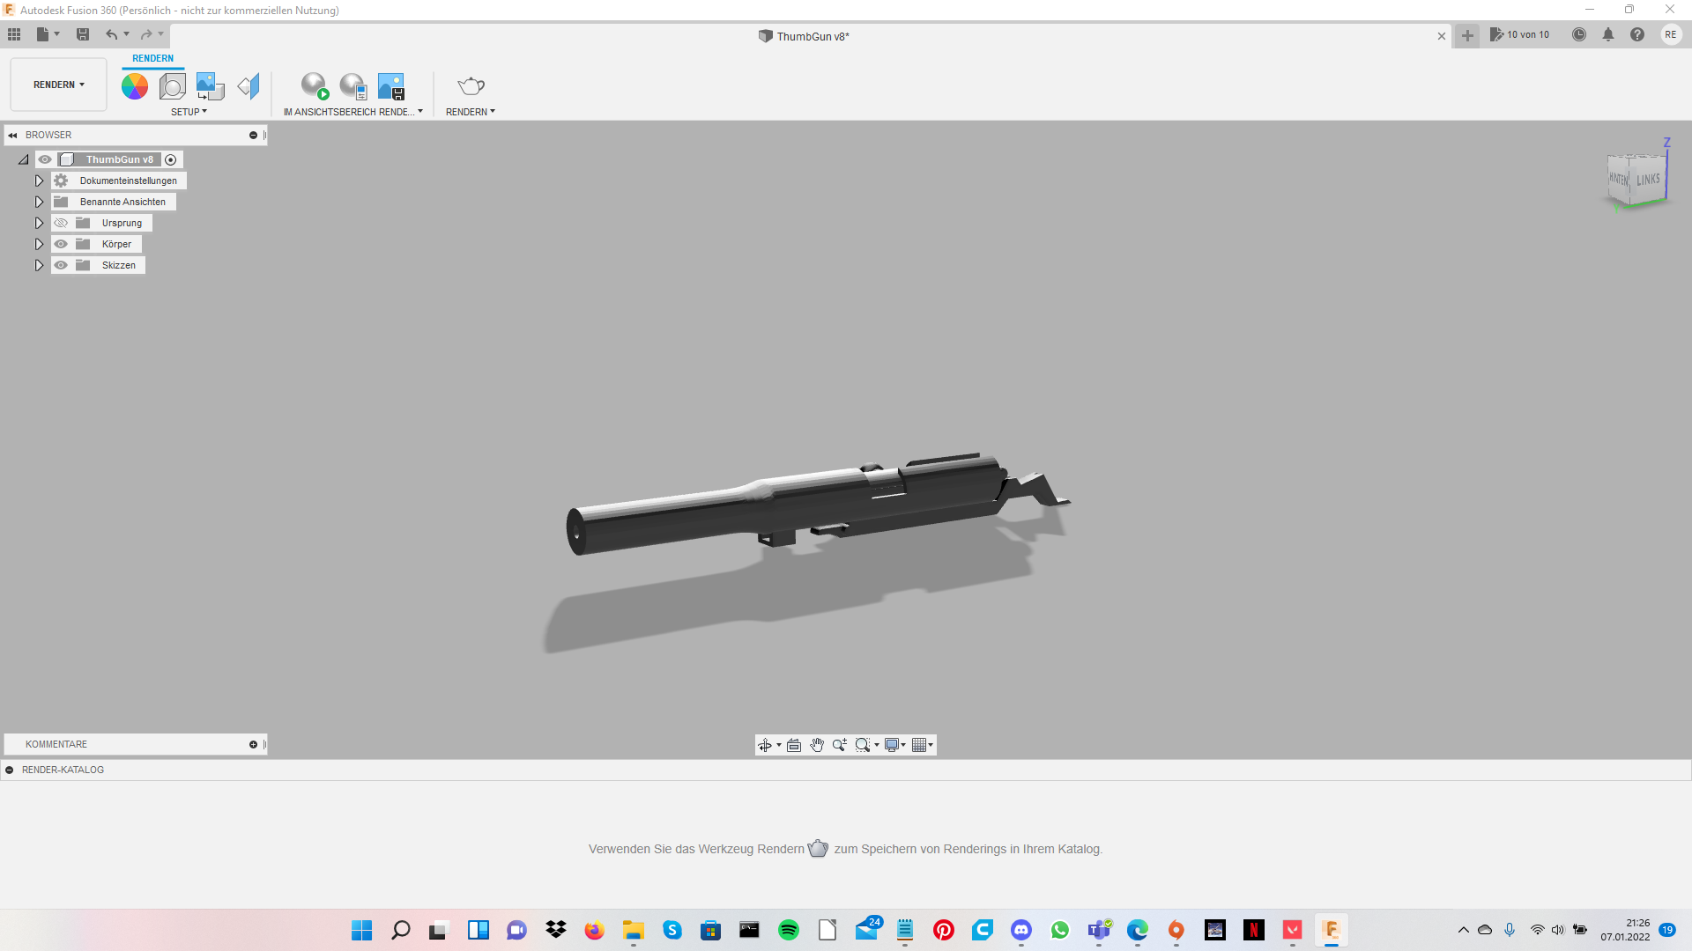
Task: Open Im Ansichtsbereich Rendern dropdown
Action: [353, 112]
